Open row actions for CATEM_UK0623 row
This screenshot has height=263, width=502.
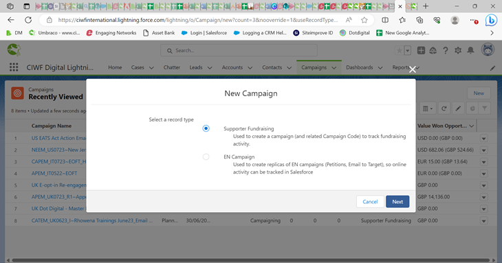(483, 221)
